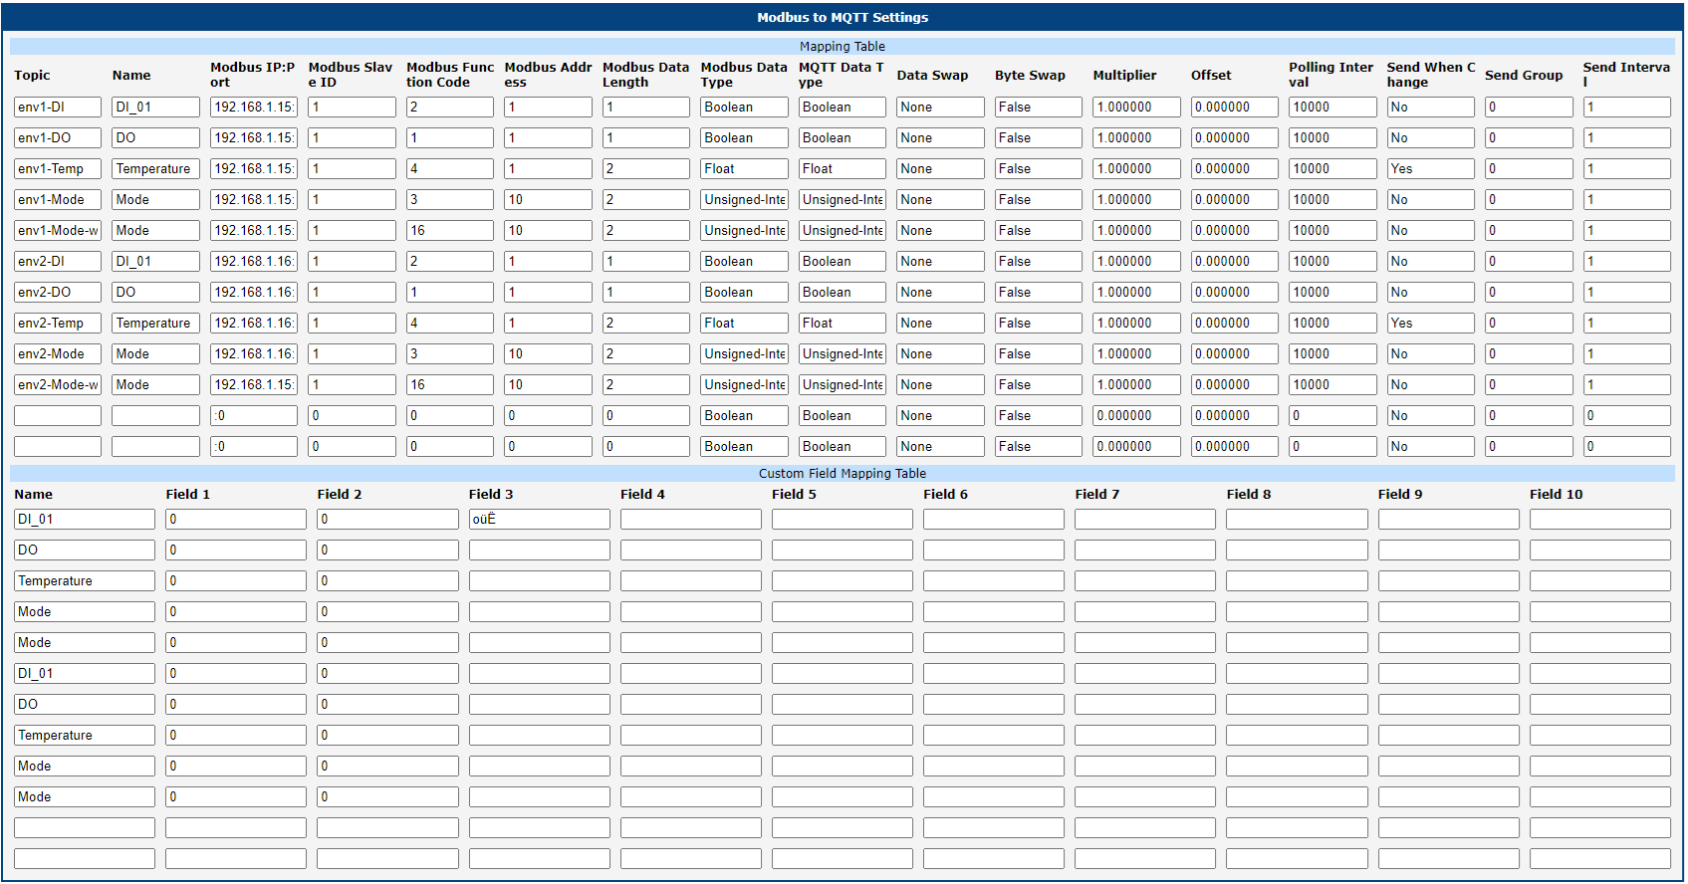Click Data Swap field in env2-Mode-w row
This screenshot has width=1688, height=884.
(x=940, y=384)
